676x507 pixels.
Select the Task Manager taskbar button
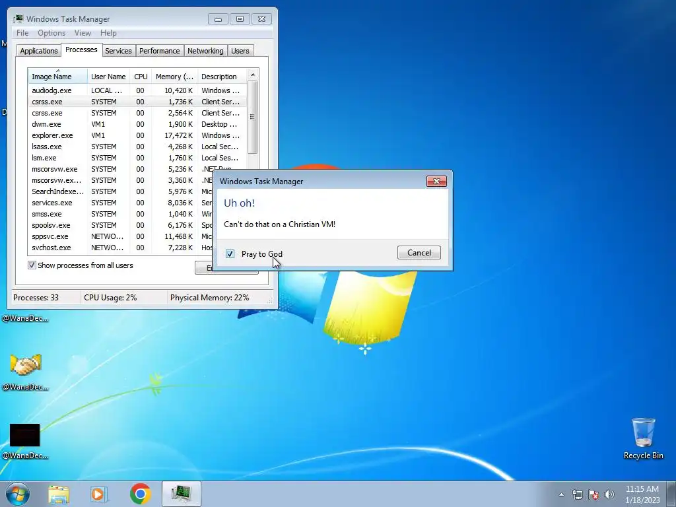181,494
